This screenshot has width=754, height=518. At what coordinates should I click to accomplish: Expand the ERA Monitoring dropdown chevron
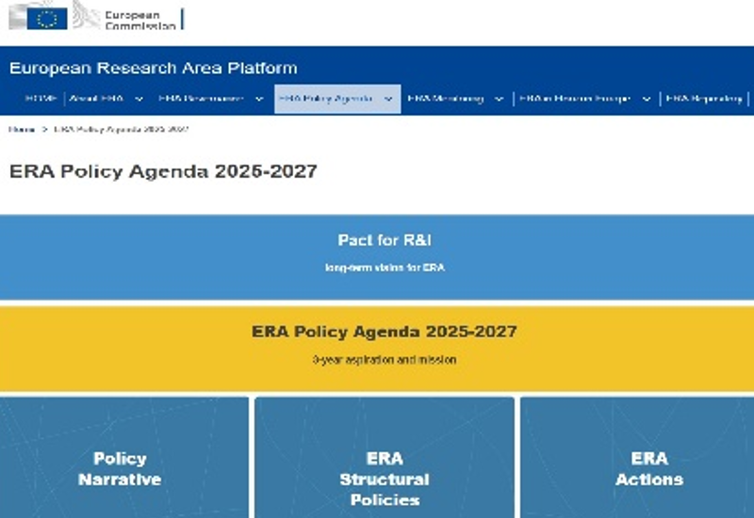(x=500, y=99)
